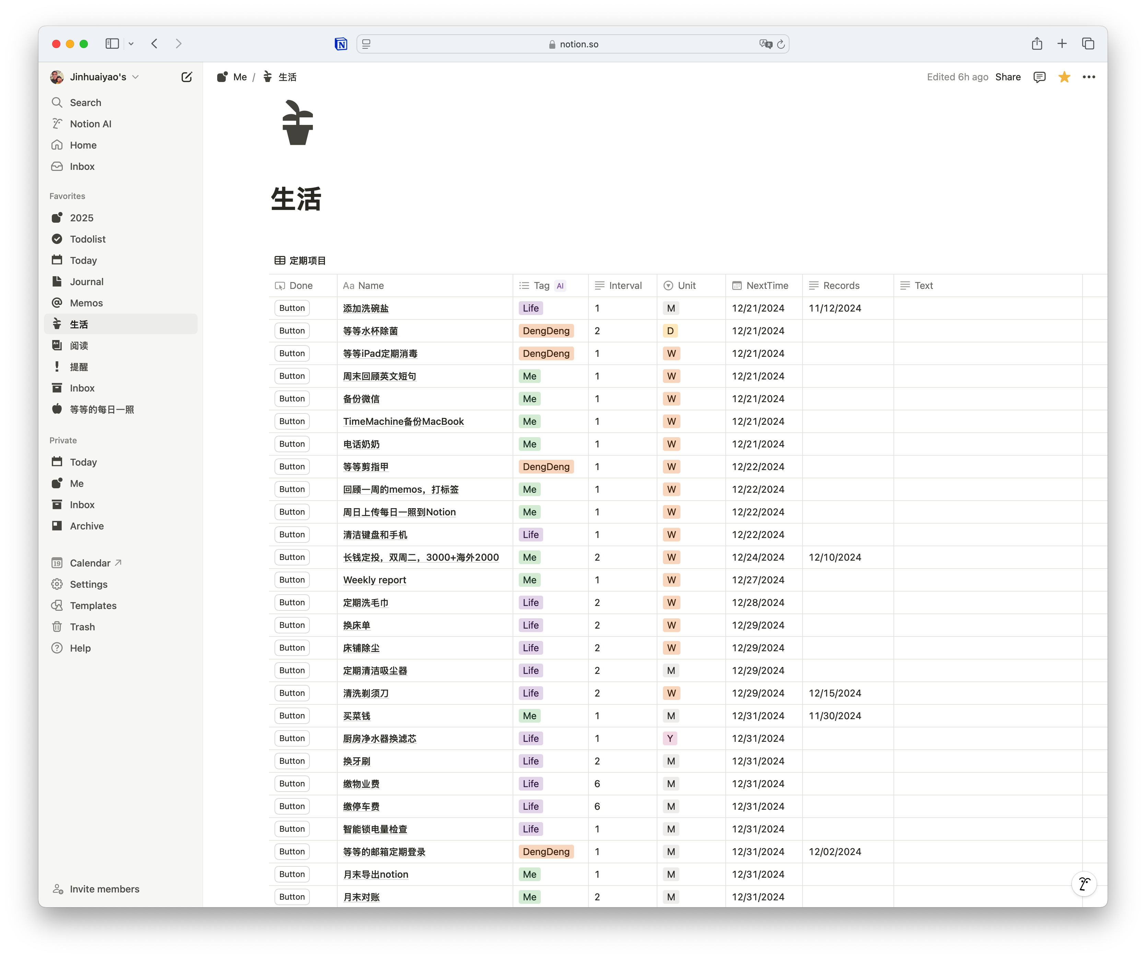Click the floating Notion AI assistant button
Image resolution: width=1146 pixels, height=958 pixels.
(1084, 883)
